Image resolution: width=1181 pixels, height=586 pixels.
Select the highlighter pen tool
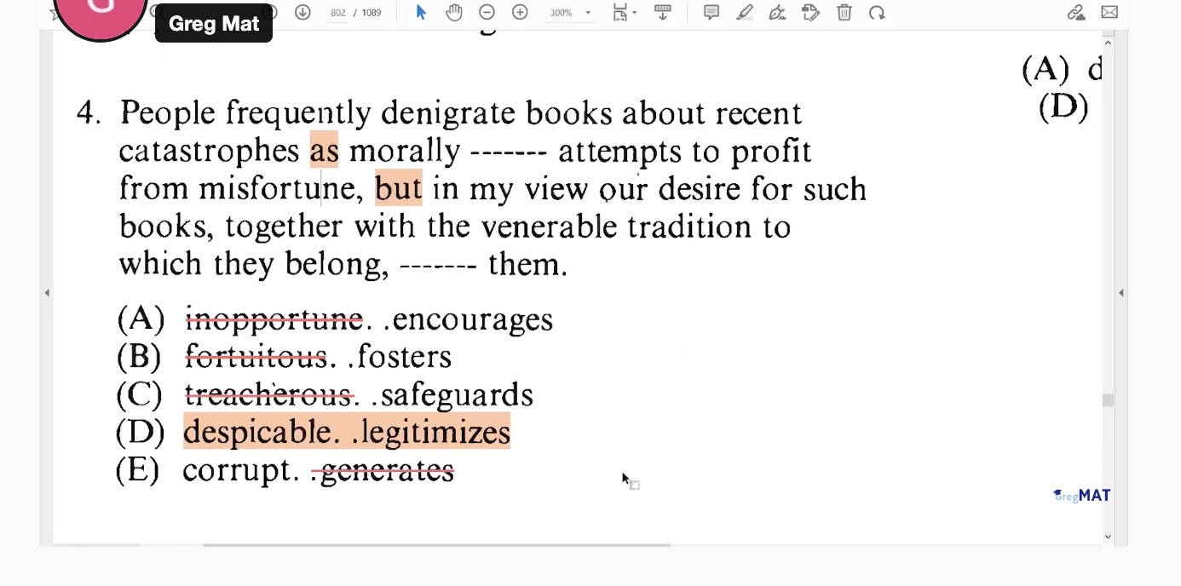(744, 12)
